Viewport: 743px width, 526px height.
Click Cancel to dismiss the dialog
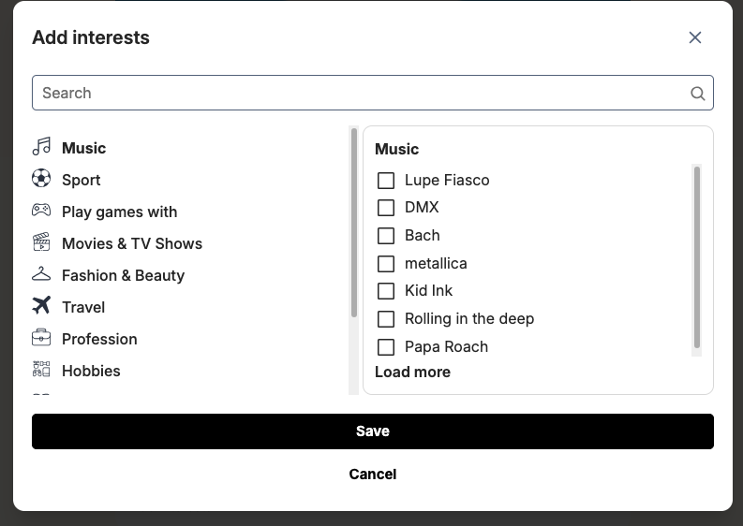[x=372, y=474]
